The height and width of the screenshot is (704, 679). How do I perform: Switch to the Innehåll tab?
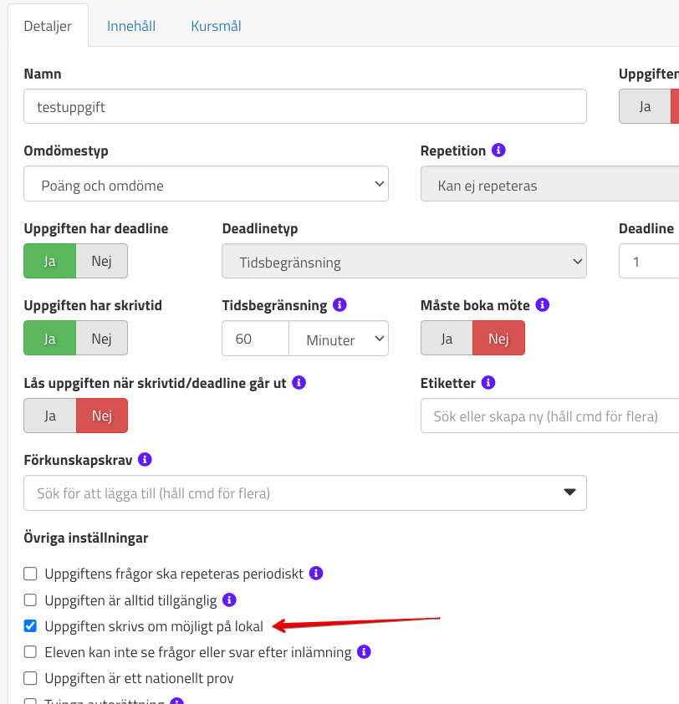pos(131,26)
